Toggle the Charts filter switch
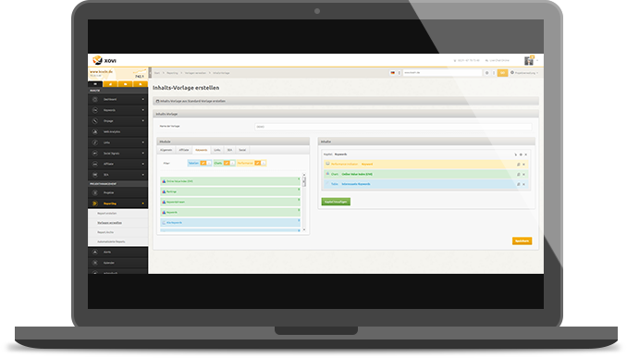Image resolution: width=627 pixels, height=358 pixels. [229, 163]
